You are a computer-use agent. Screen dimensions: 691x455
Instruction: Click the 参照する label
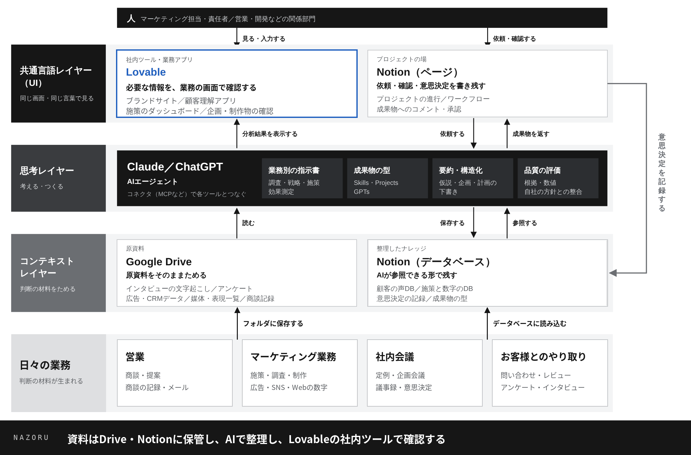click(525, 223)
